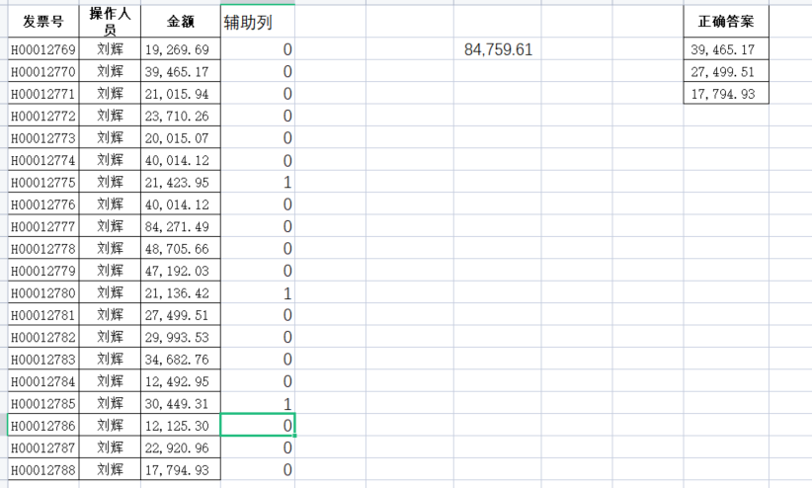Select 17,794.93 under the 正确答案 header
The height and width of the screenshot is (488, 812).
[x=726, y=94]
